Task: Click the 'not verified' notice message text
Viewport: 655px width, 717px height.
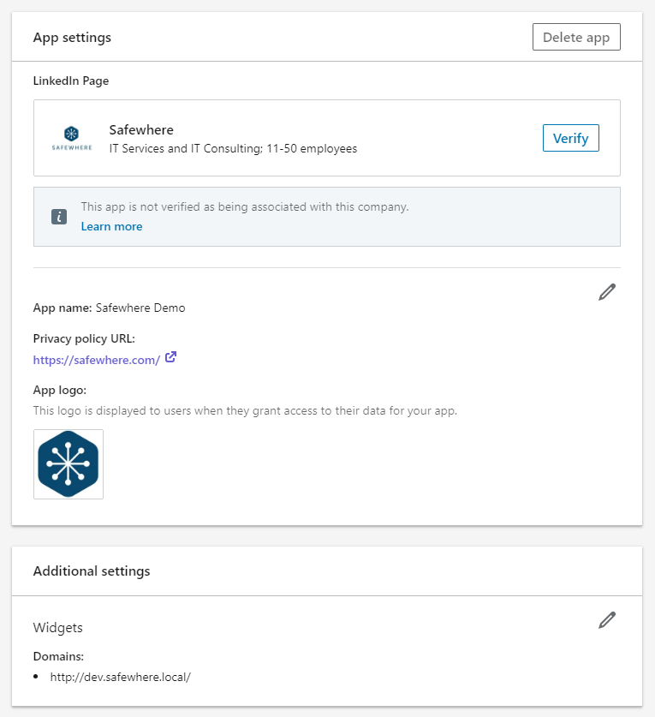Action: point(245,207)
